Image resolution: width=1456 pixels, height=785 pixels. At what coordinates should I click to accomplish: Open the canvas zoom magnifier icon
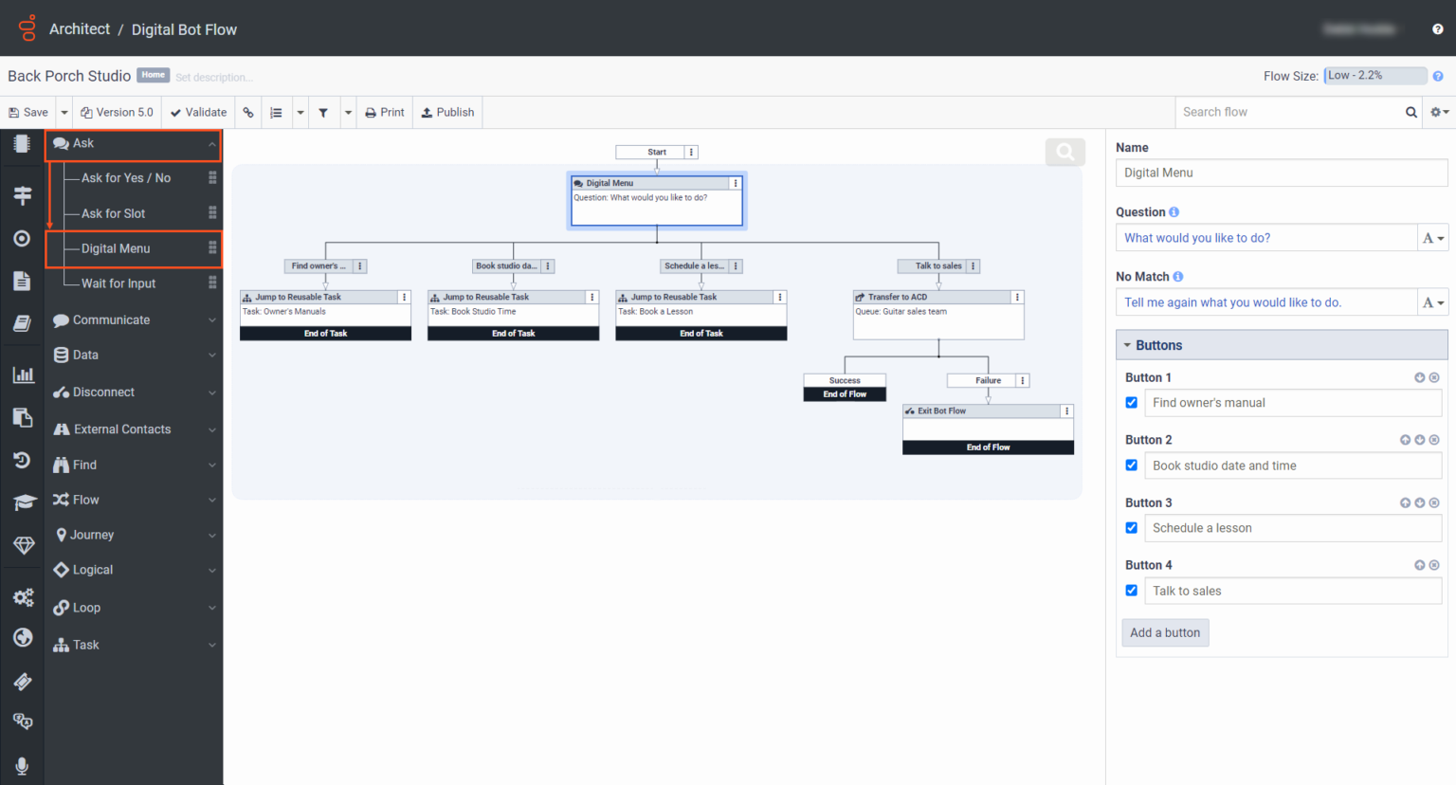tap(1064, 152)
